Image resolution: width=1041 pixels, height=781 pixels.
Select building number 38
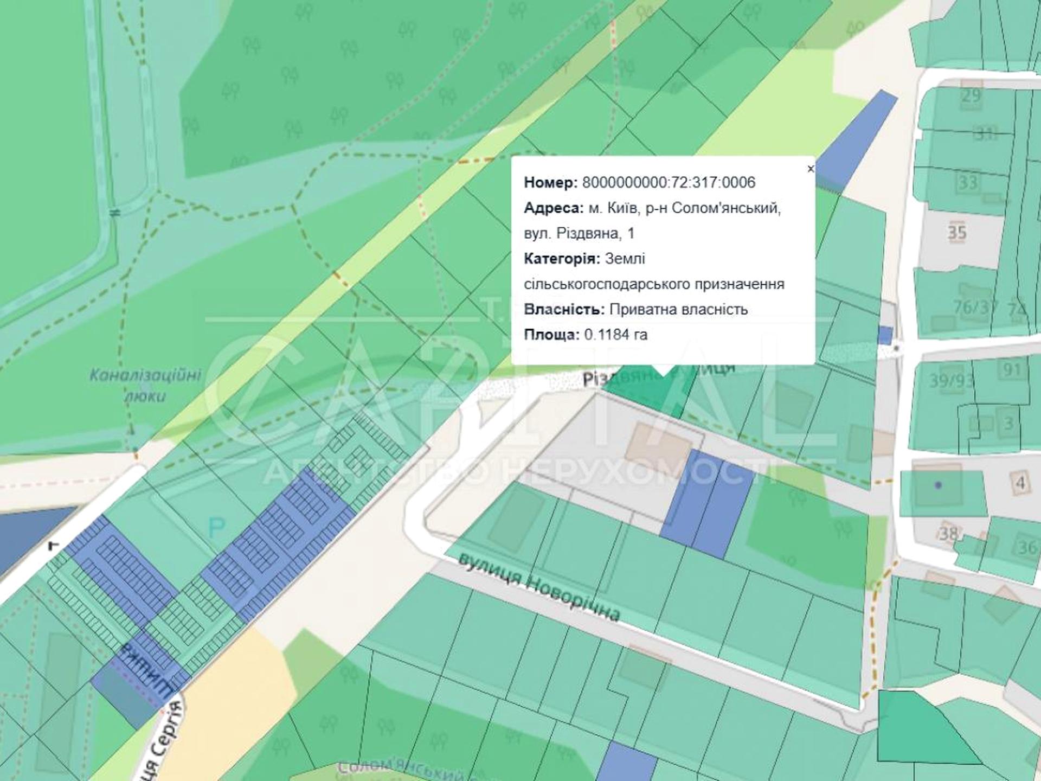[x=948, y=534]
